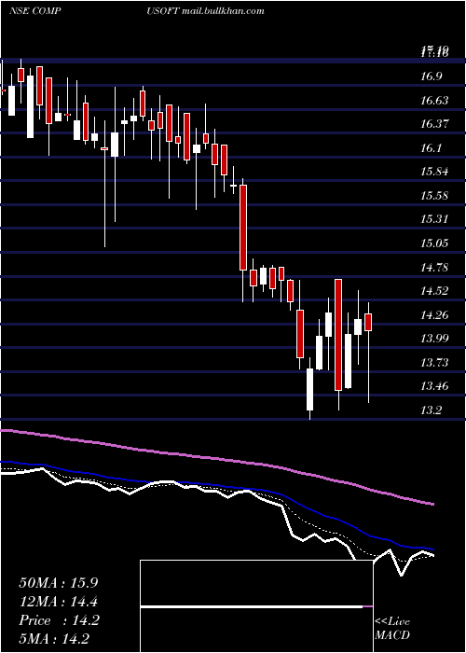Select the 15.31 price axis label

click(x=435, y=218)
